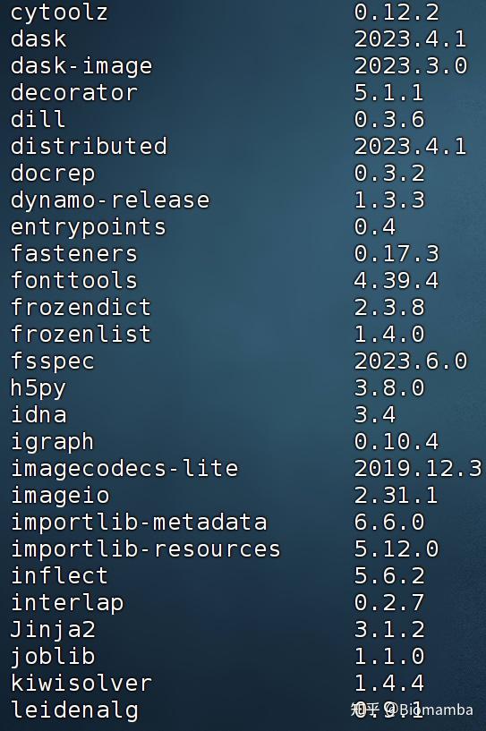
Task: Click version 5.12.0 of importlib-resources
Action: click(x=396, y=548)
